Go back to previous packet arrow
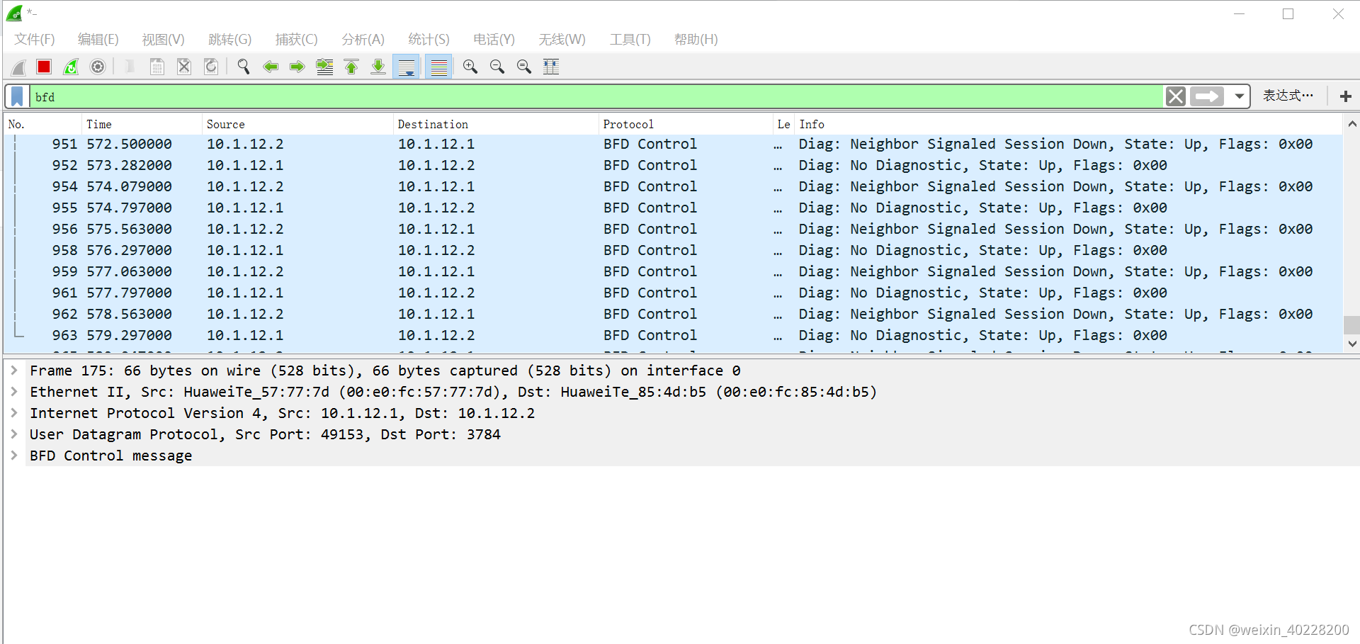Screen dimensions: 1360x644 271,67
